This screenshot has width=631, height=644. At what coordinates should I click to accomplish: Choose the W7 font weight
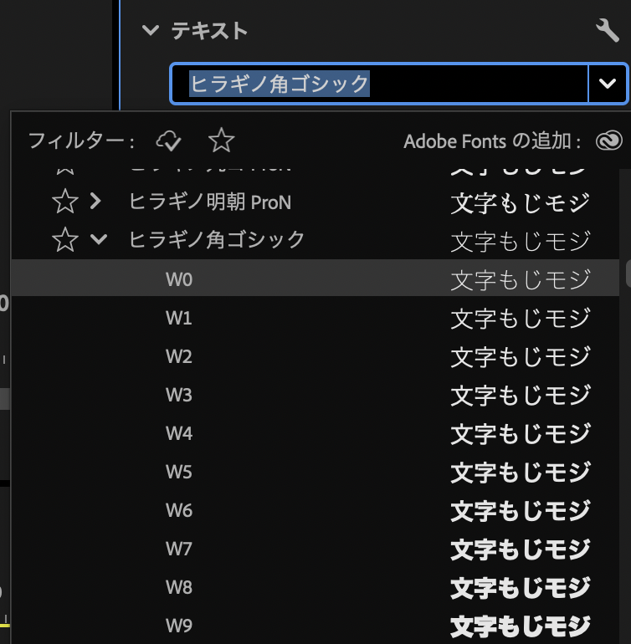point(315,549)
